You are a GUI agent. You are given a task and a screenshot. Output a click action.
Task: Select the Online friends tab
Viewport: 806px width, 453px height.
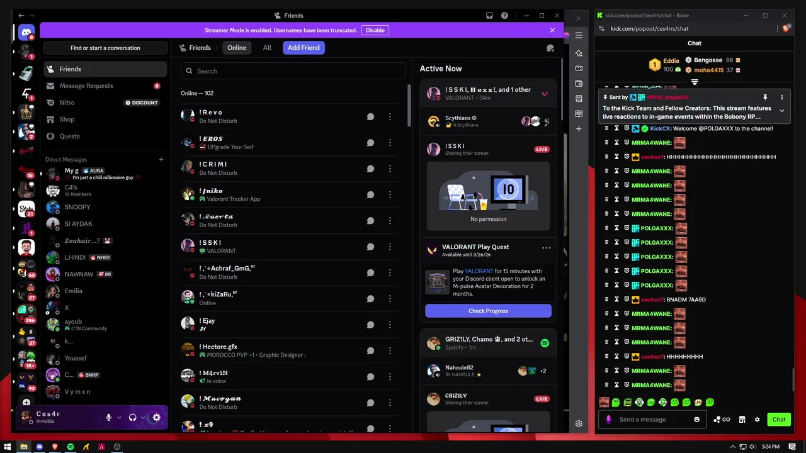pos(237,48)
